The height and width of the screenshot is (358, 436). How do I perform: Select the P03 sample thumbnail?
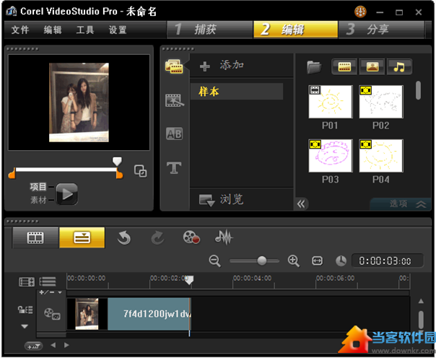[x=331, y=157]
